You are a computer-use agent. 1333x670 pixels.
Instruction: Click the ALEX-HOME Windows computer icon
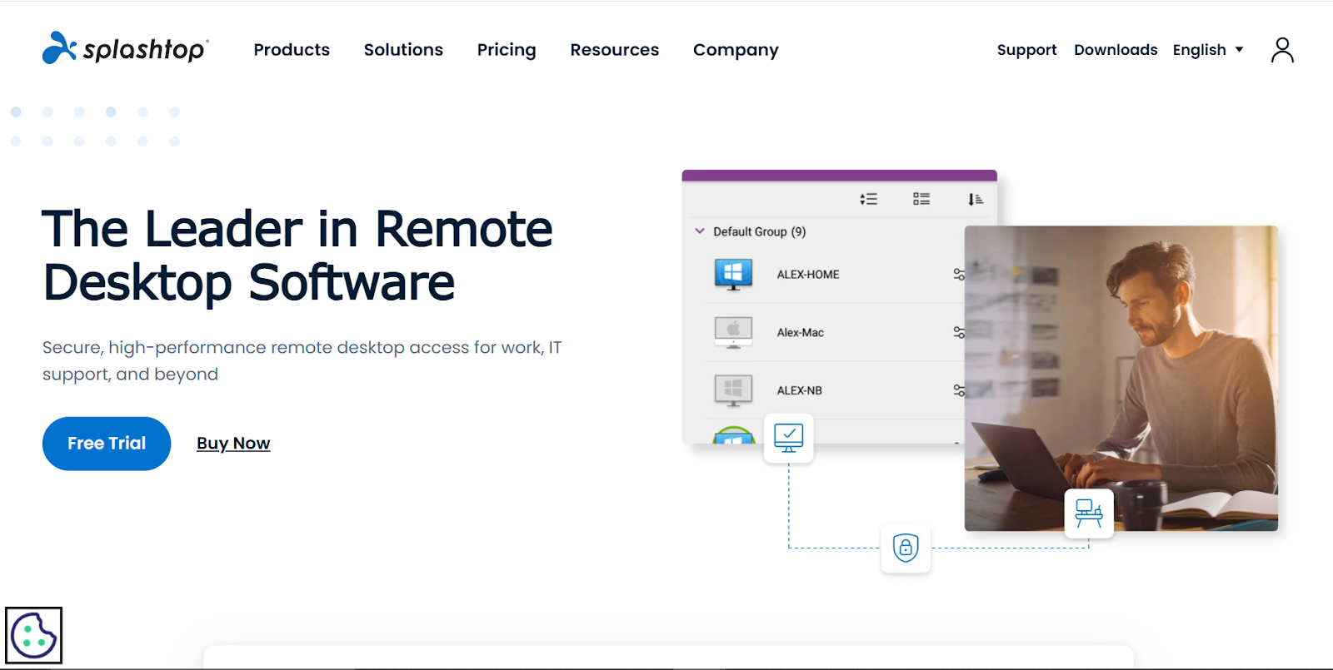pyautogui.click(x=733, y=274)
